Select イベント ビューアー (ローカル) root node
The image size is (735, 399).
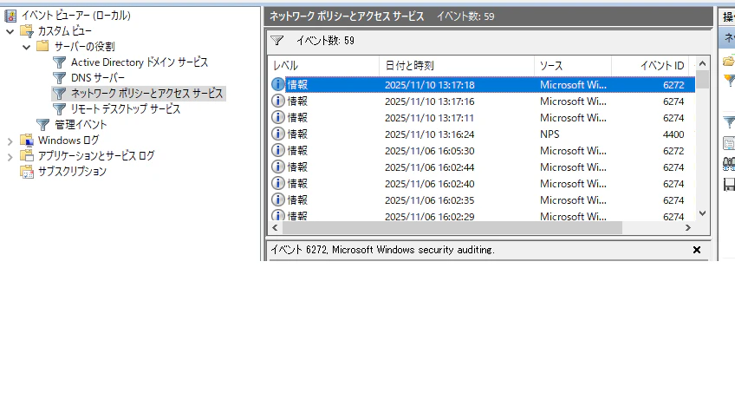[x=76, y=16]
